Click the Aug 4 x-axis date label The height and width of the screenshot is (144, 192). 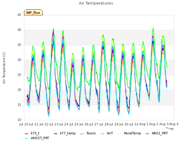[x=174, y=124]
